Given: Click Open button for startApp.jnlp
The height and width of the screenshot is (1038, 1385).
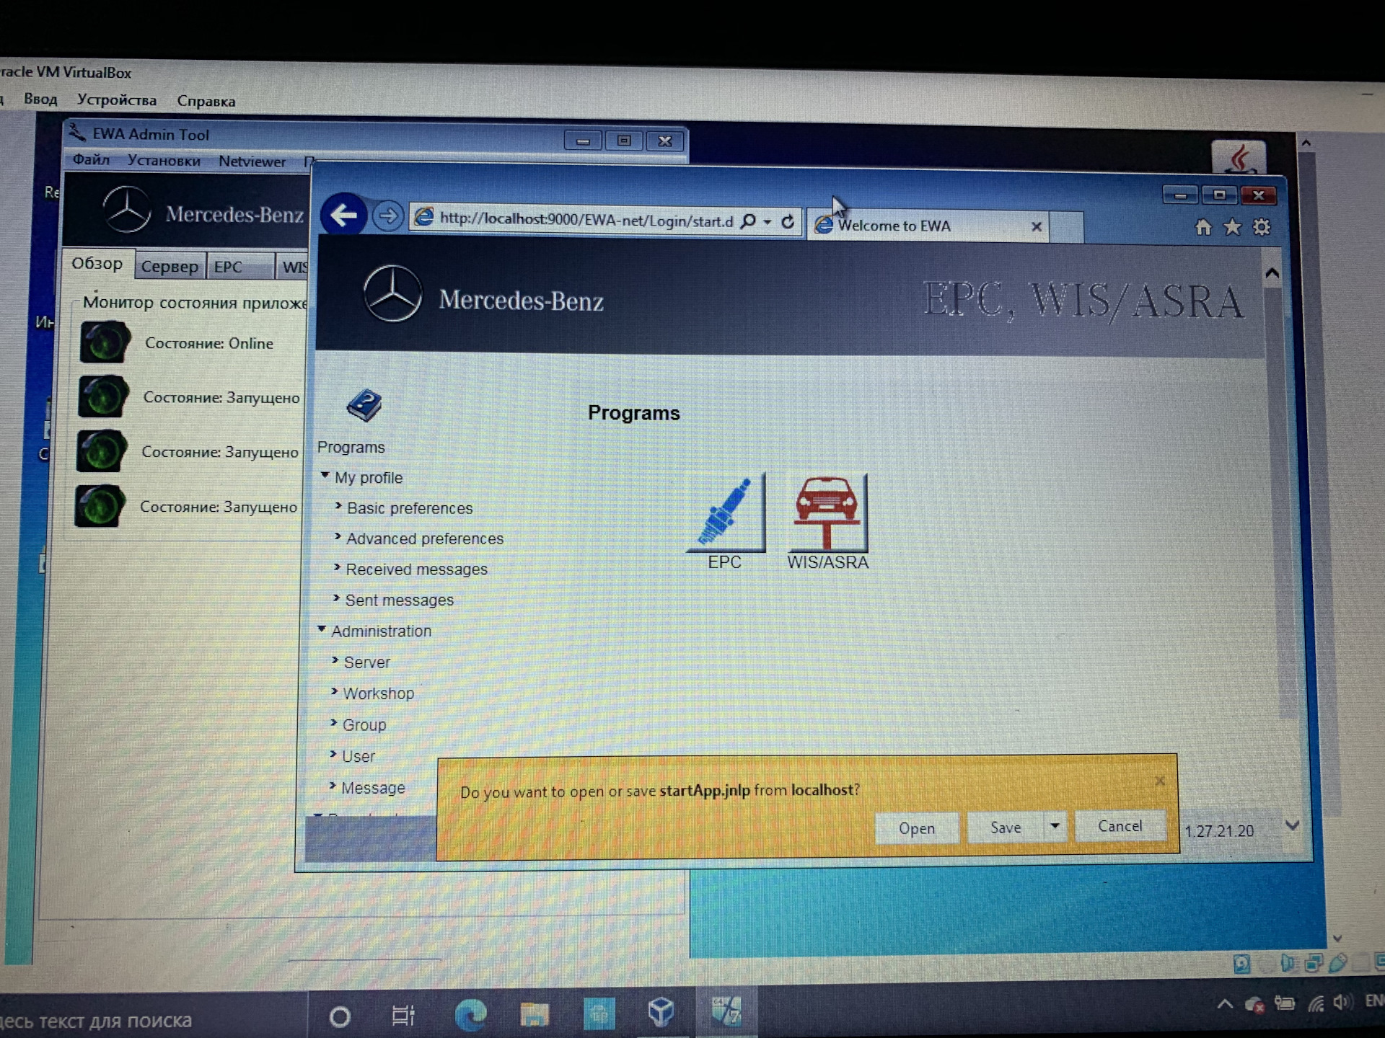Looking at the screenshot, I should click(917, 825).
